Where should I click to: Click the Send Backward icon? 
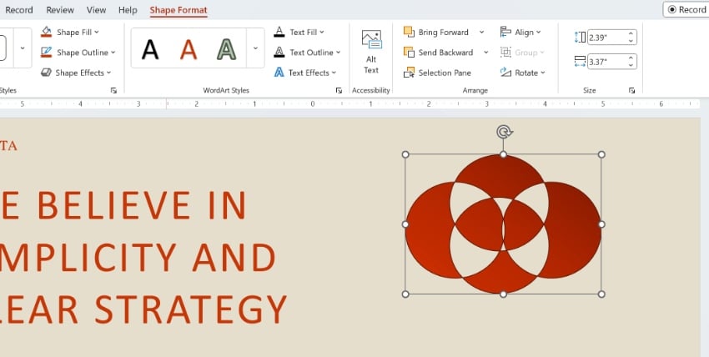(409, 53)
